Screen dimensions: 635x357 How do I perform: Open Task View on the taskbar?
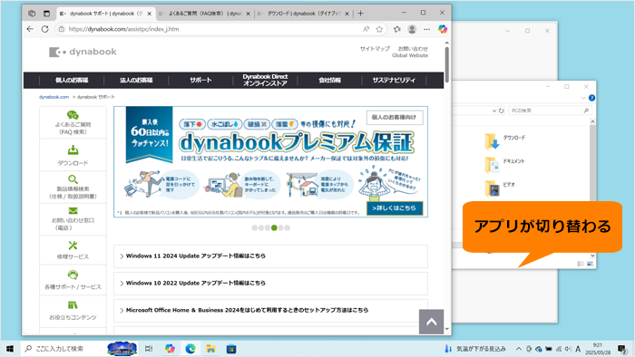(149, 349)
